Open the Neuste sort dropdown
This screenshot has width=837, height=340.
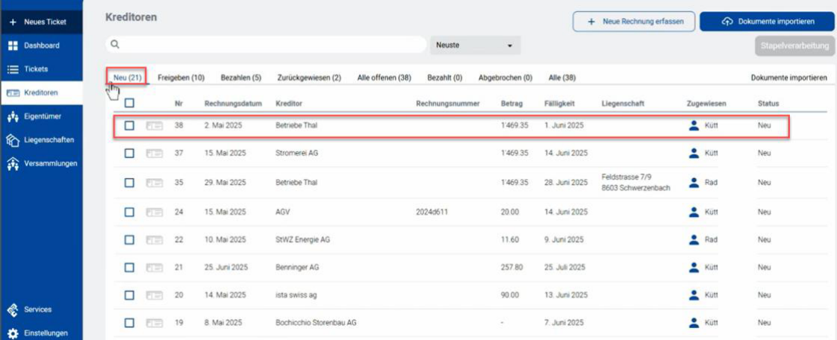(x=475, y=45)
